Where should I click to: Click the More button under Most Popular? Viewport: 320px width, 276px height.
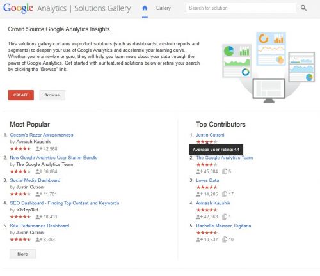tap(22, 254)
